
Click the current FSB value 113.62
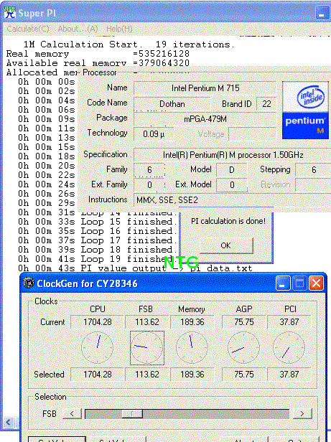(147, 322)
